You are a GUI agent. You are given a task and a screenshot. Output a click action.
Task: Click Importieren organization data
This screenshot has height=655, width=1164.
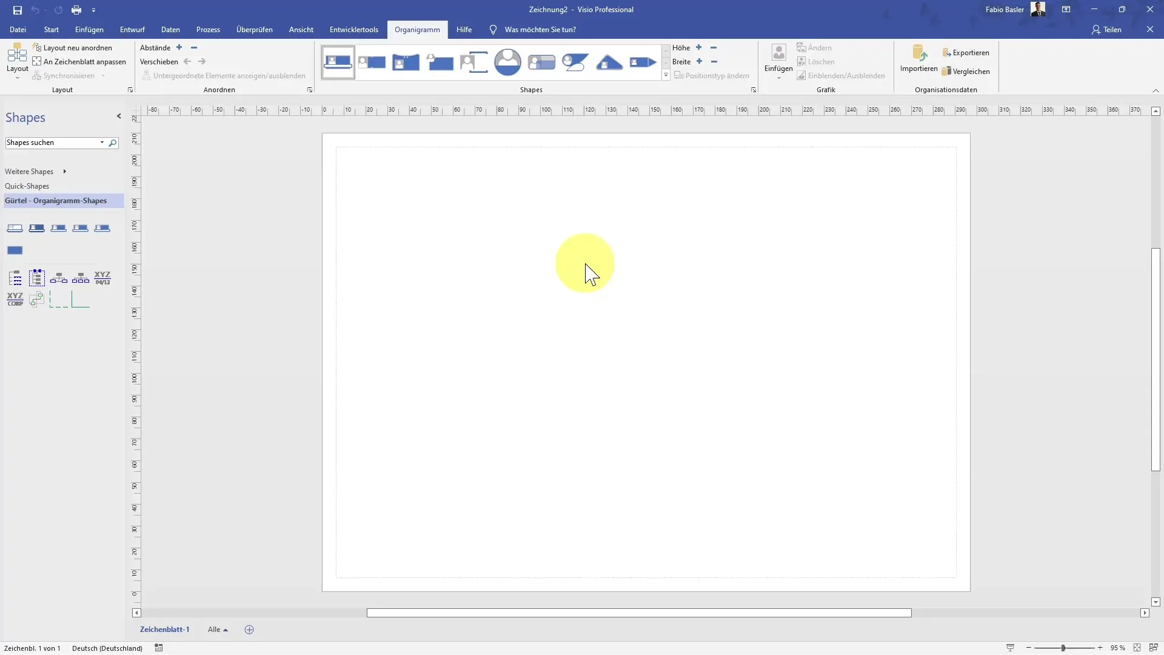tap(918, 59)
